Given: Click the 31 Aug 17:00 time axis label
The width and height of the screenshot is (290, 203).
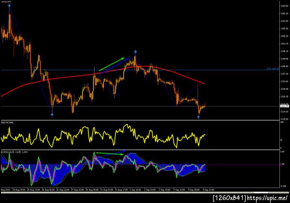Looking at the screenshot, I should tap(121, 190).
